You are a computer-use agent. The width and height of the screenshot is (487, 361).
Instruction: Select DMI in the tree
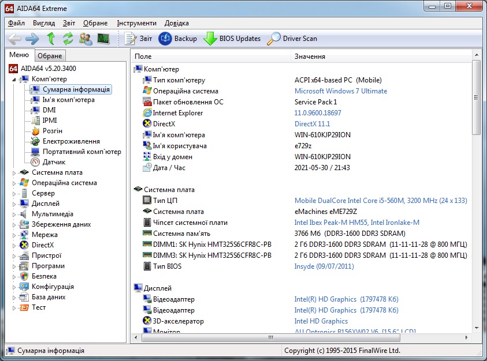coord(49,110)
